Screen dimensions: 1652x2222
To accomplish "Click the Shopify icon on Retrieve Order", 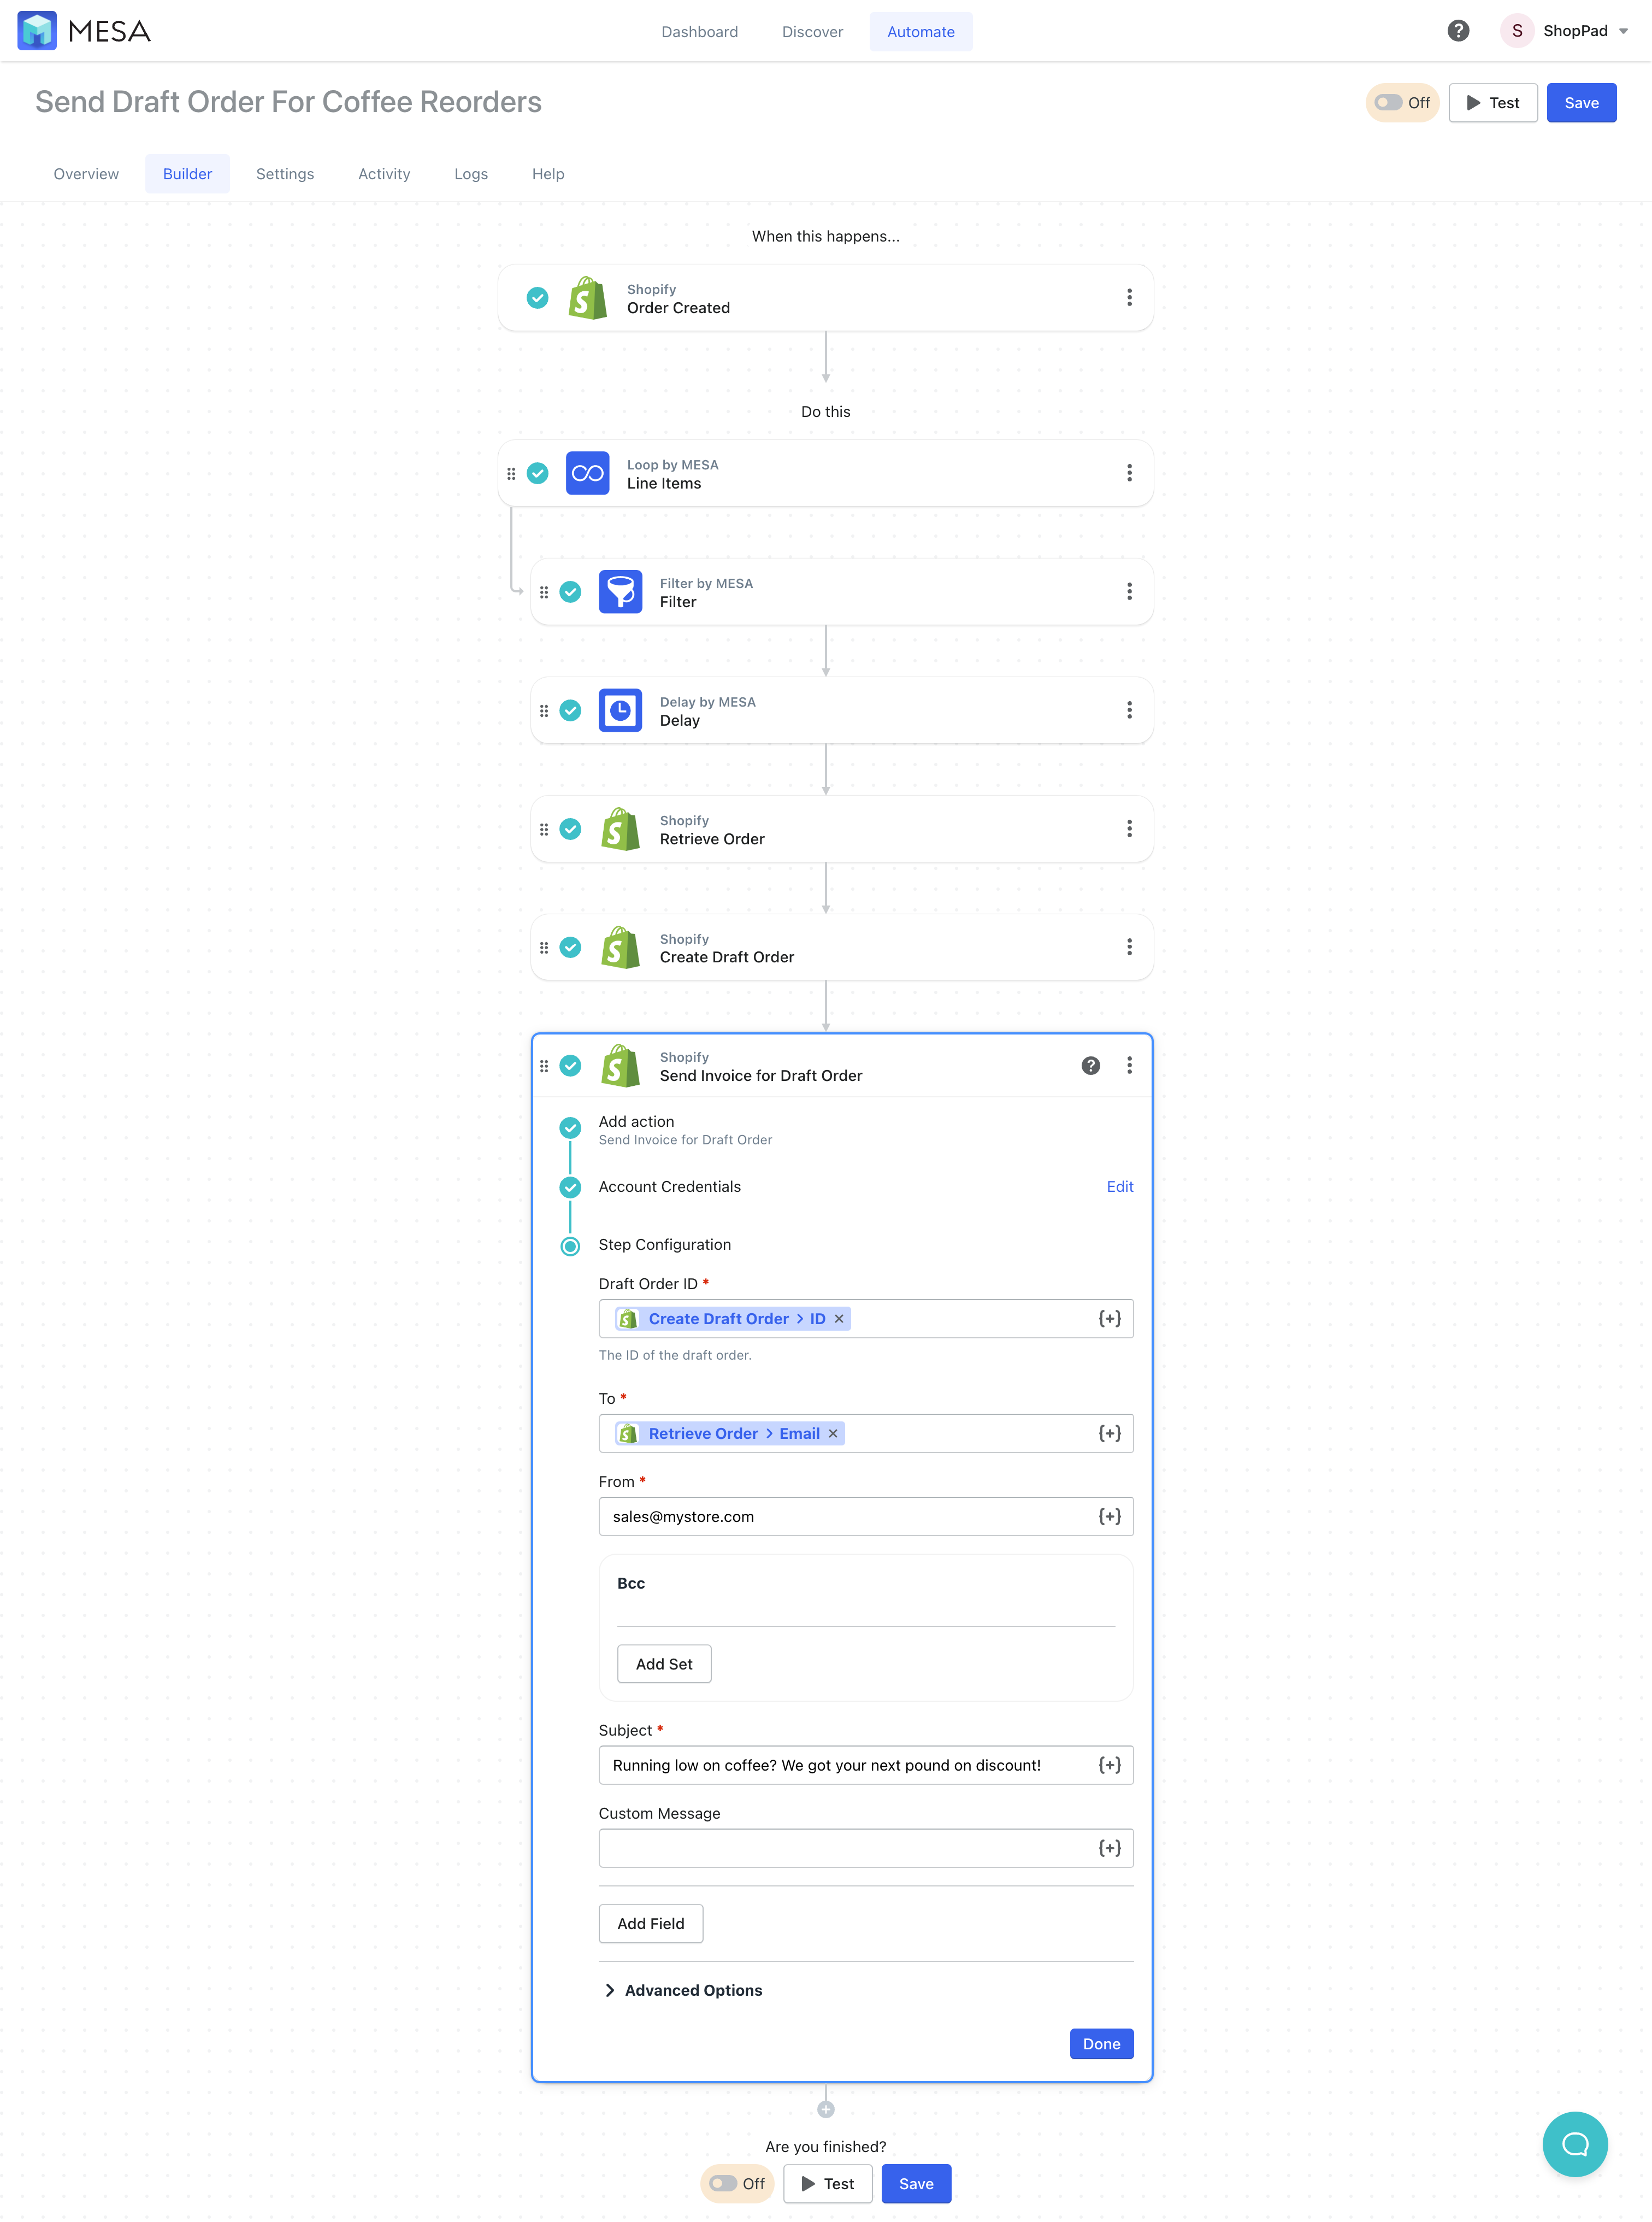I will click(x=620, y=830).
